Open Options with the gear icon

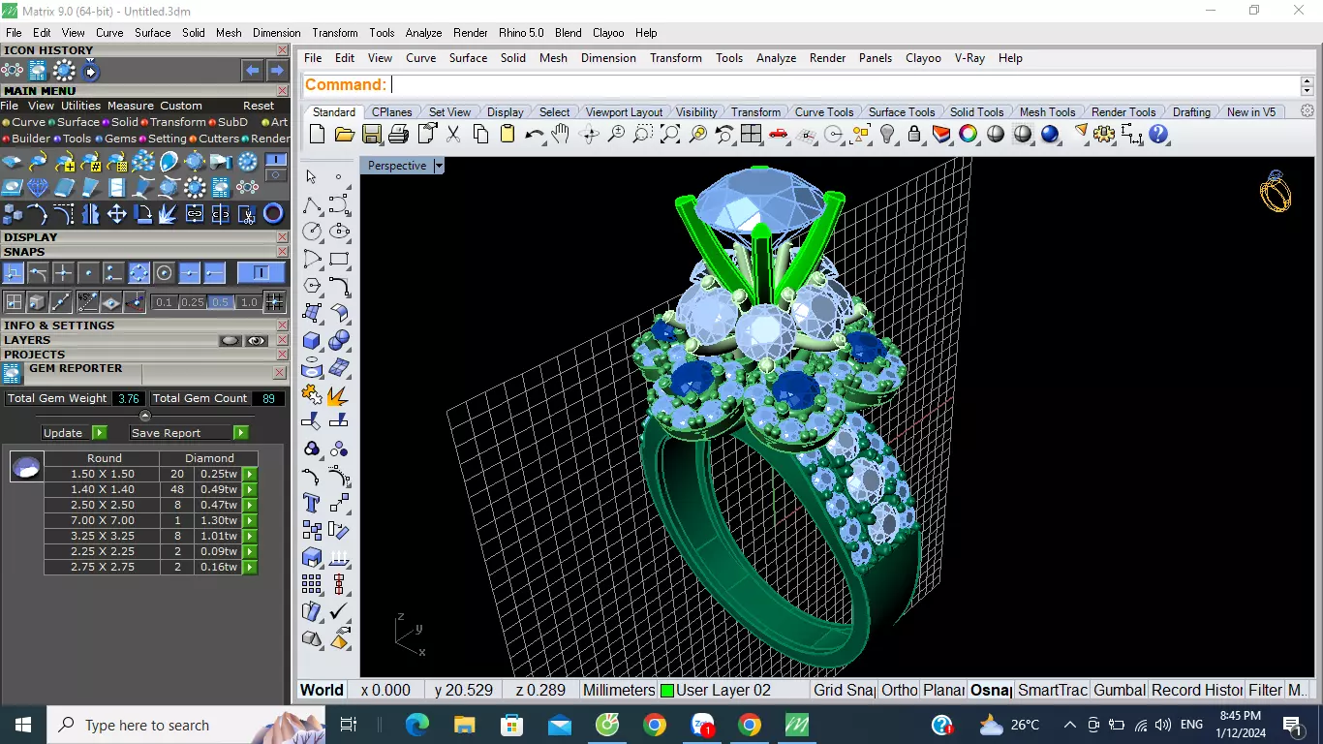[x=1104, y=135]
